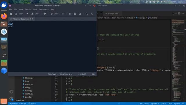The height and width of the screenshot is (105, 186).
Task: Run the Python file with play icon
Action: [174, 14]
